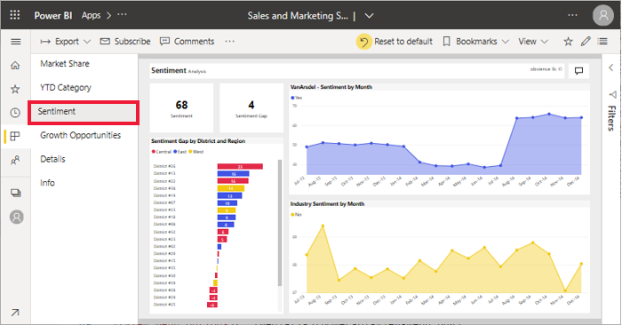Open Market Share report page
Image resolution: width=622 pixels, height=325 pixels.
click(x=65, y=64)
